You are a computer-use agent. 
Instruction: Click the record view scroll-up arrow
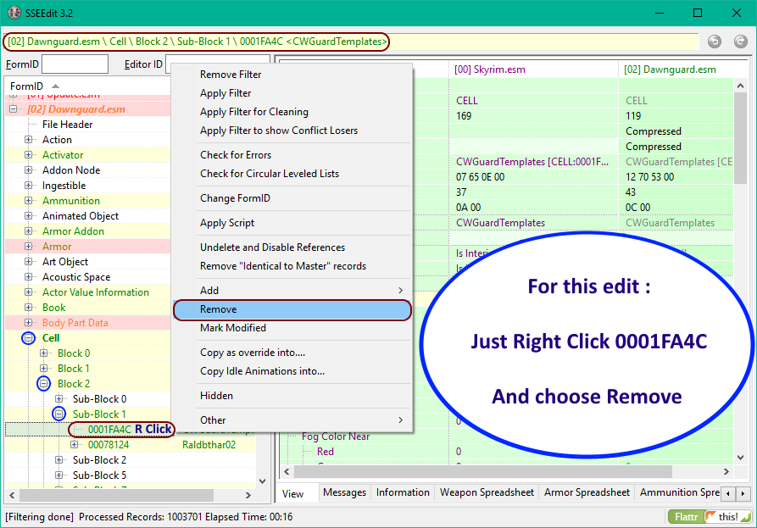click(741, 86)
